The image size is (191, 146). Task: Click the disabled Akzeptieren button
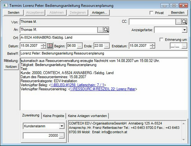pyautogui.click(x=35, y=13)
